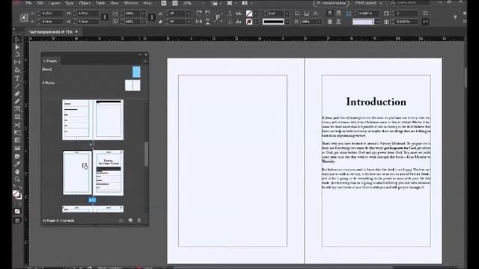This screenshot has height=269, width=479.
Task: Rotate selection 90° counter-clockwise
Action: tap(208, 13)
